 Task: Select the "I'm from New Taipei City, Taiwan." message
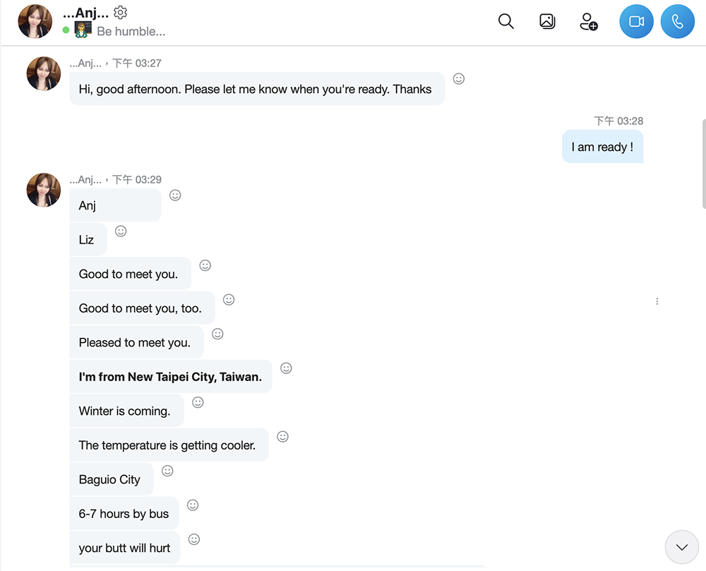pyautogui.click(x=170, y=376)
